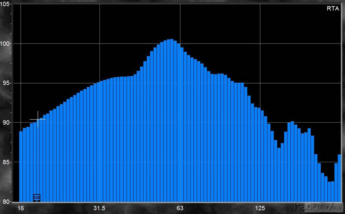This screenshot has height=214, width=345.
Task: Click the RTA label in top-right corner
Action: 332,9
